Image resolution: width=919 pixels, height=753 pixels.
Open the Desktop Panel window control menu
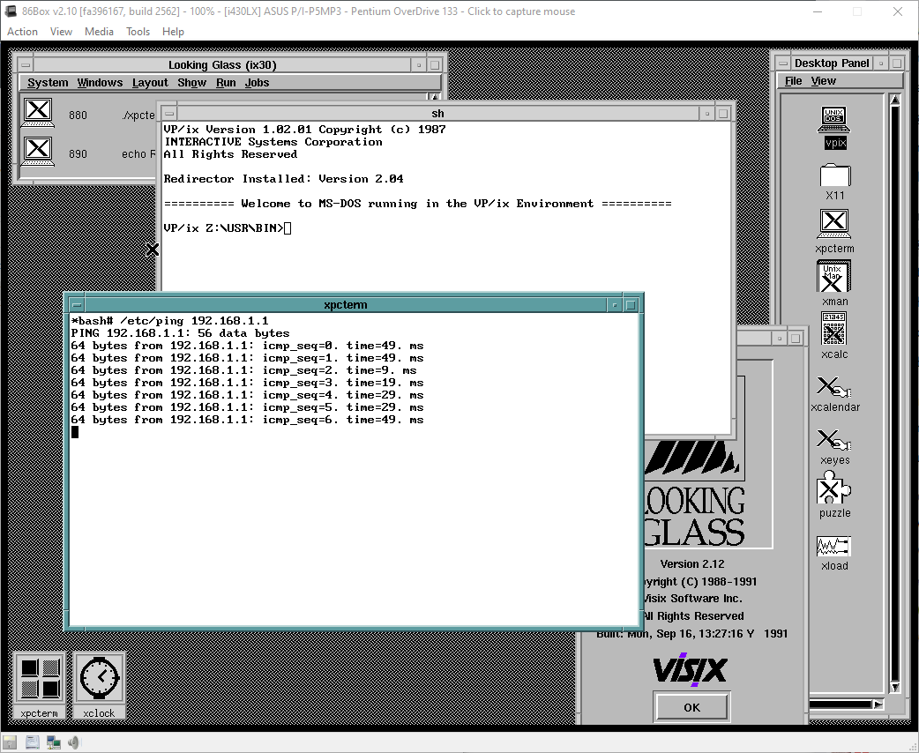coord(784,62)
